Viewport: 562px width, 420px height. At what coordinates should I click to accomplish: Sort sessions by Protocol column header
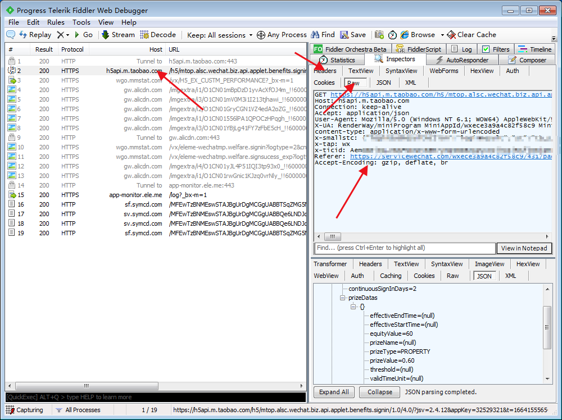pyautogui.click(x=72, y=49)
